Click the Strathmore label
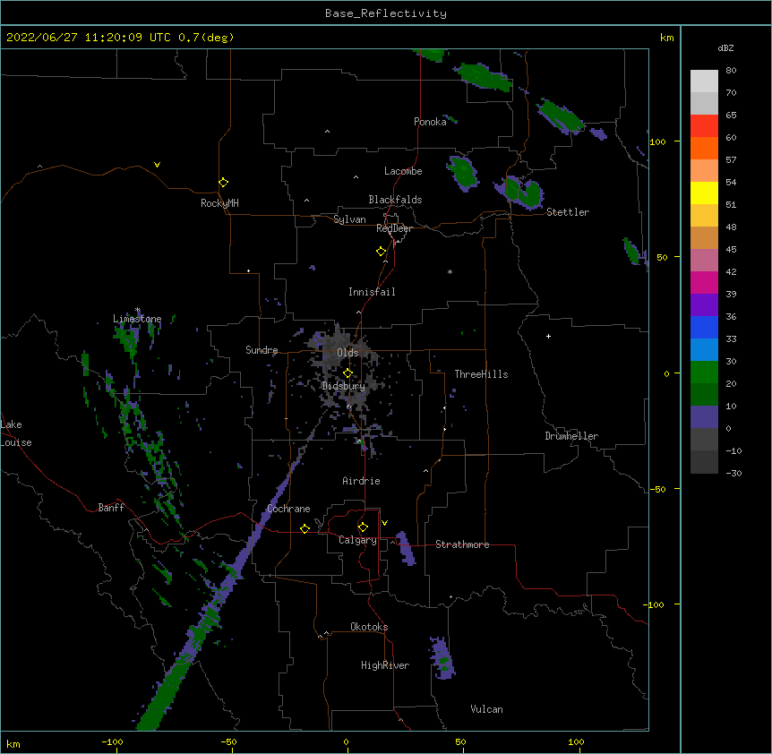 [x=462, y=544]
